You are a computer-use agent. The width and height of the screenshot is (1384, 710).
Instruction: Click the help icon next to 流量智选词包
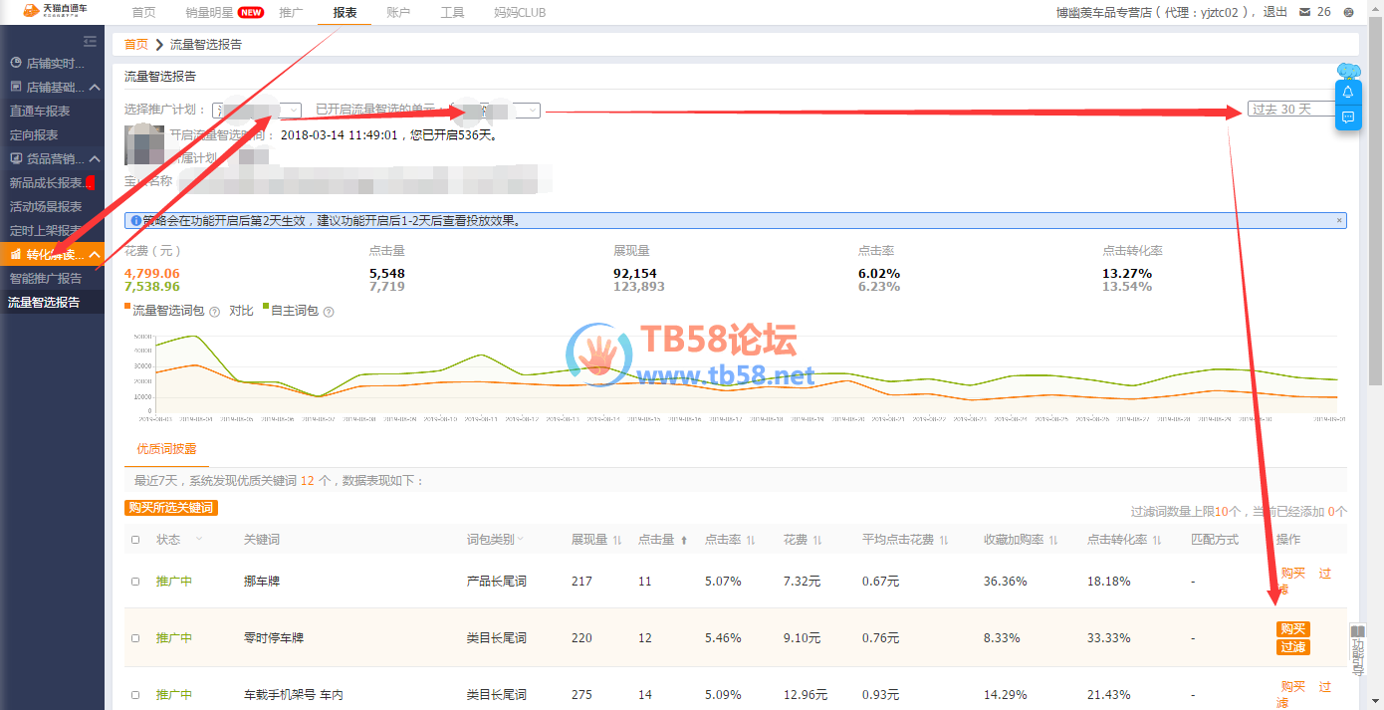[214, 312]
